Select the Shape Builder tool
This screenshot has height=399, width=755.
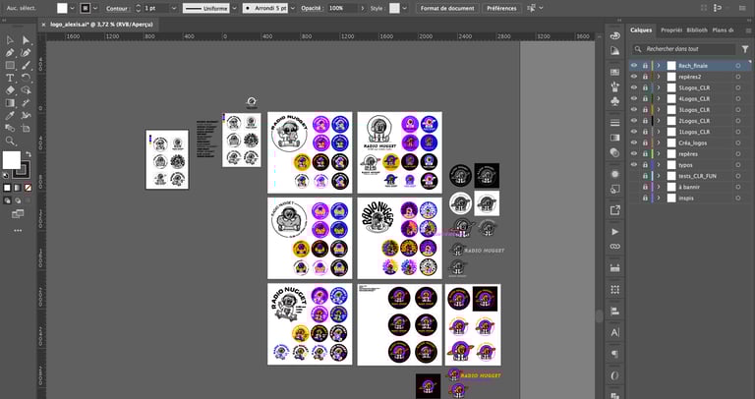26,90
